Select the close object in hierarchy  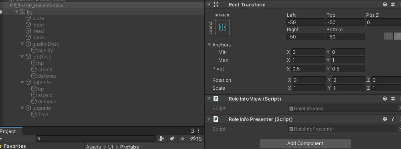pos(38,18)
